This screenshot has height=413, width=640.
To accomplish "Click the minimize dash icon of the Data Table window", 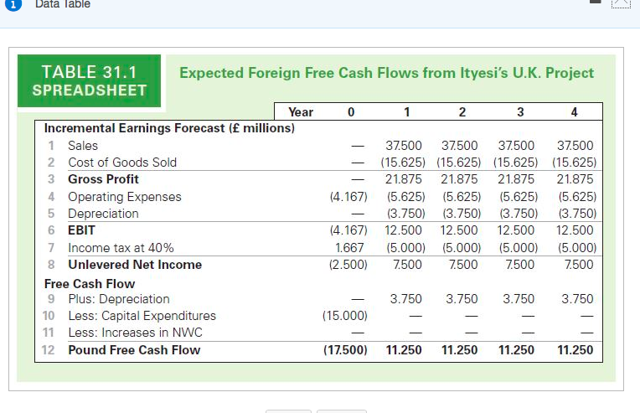I will (596, 1).
